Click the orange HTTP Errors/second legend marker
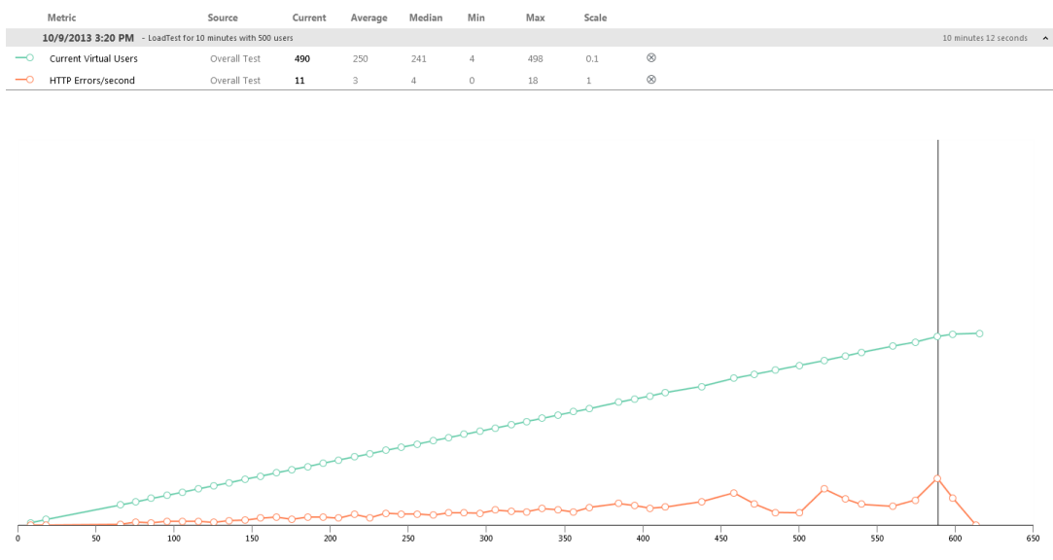1053x560 pixels. [24, 79]
